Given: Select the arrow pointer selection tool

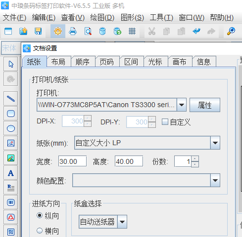Looking at the screenshot, I should coord(11,64).
